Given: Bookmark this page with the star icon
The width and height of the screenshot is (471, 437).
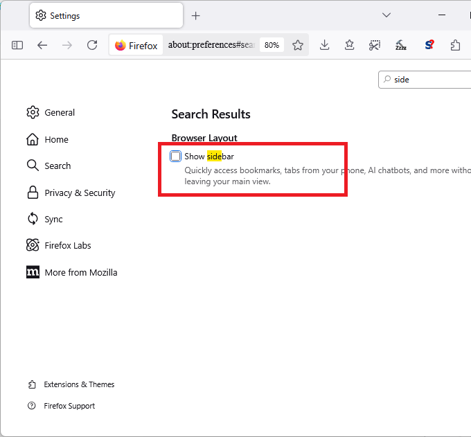Looking at the screenshot, I should [298, 45].
